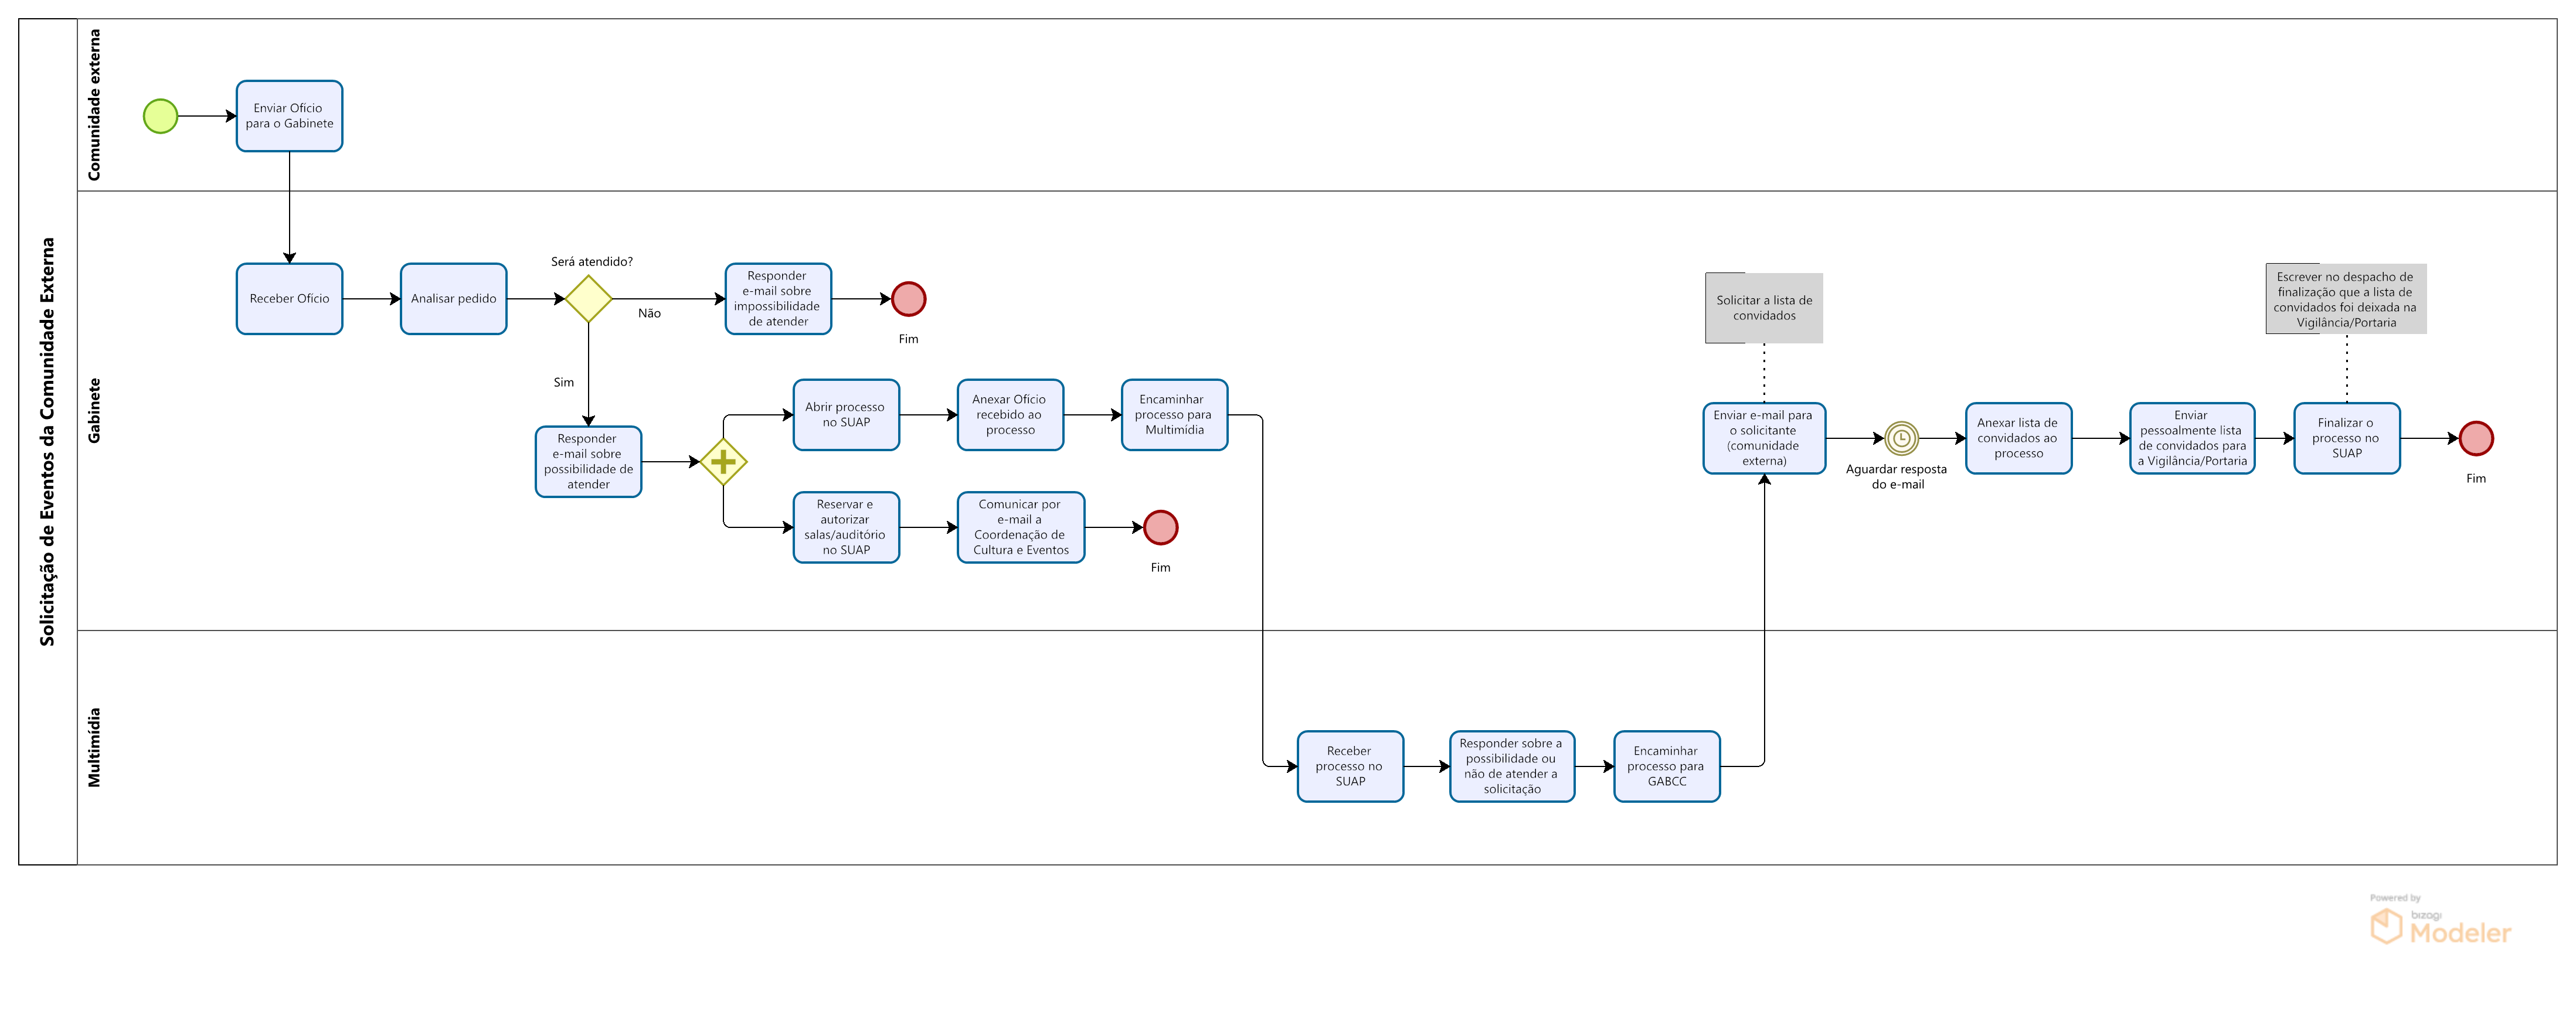This screenshot has width=2576, height=1036.
Task: Select the 'Aguardar resposta do e-mail' timer event
Action: (1901, 438)
